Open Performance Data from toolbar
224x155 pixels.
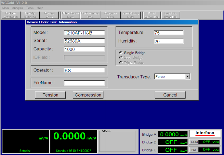tap(90, 15)
